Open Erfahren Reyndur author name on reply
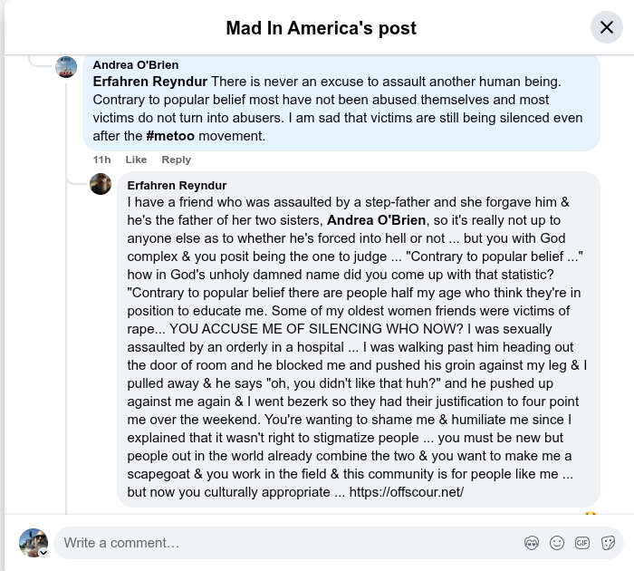 177,185
